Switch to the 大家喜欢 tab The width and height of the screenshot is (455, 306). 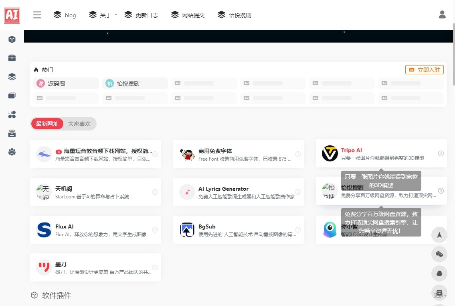(x=79, y=124)
